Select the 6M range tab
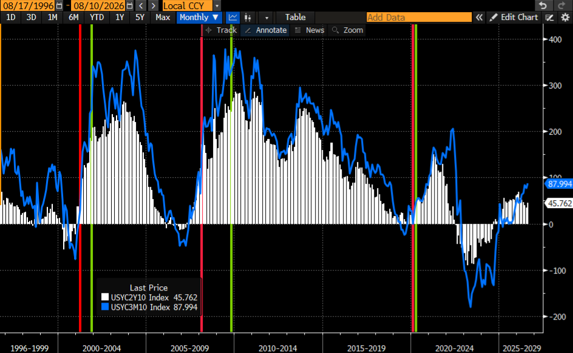573x353 pixels. pyautogui.click(x=73, y=17)
